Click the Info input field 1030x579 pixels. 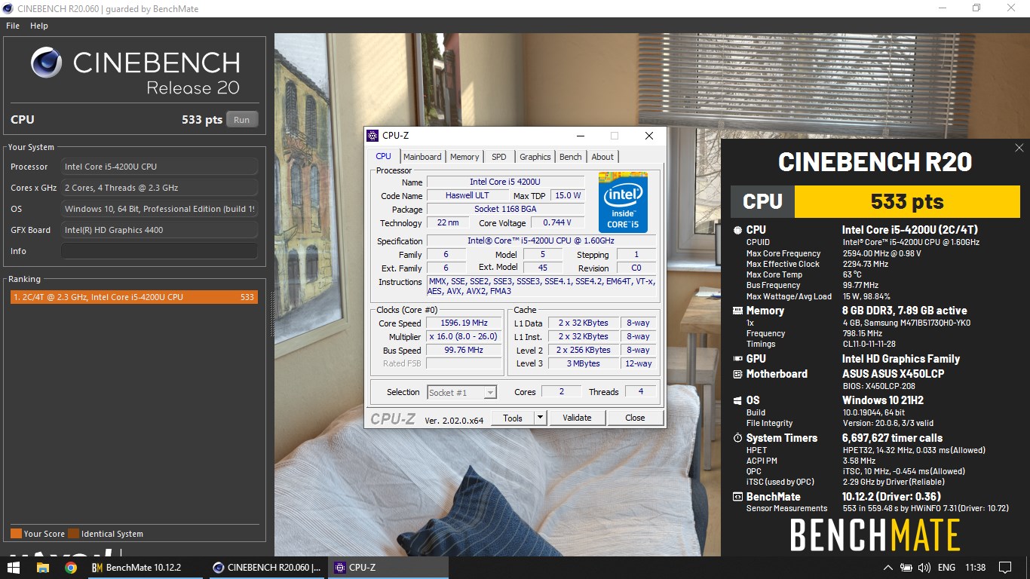point(159,251)
